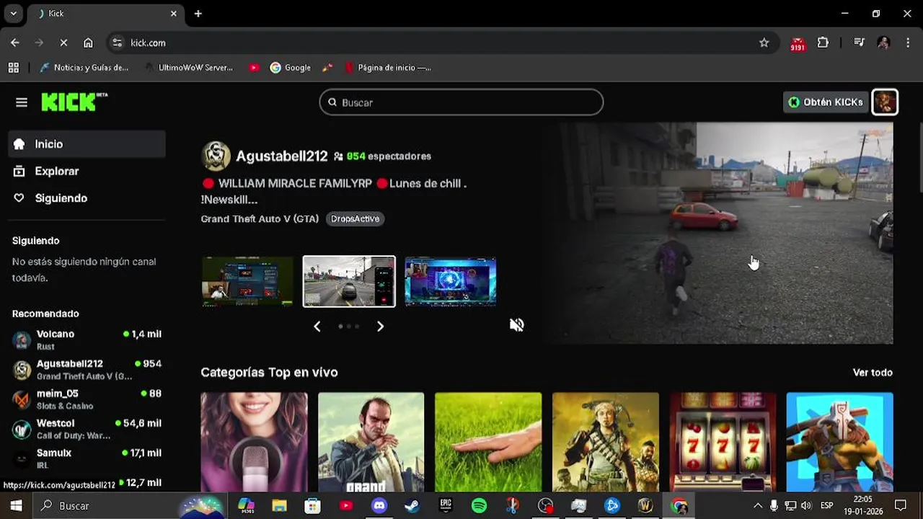923x519 pixels.
Task: Open Agustabell212 channel avatar in featured banner
Action: pyautogui.click(x=216, y=156)
